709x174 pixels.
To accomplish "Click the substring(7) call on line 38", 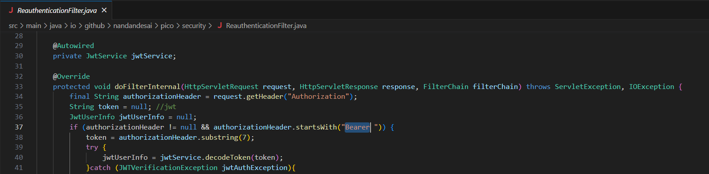I will 226,138.
